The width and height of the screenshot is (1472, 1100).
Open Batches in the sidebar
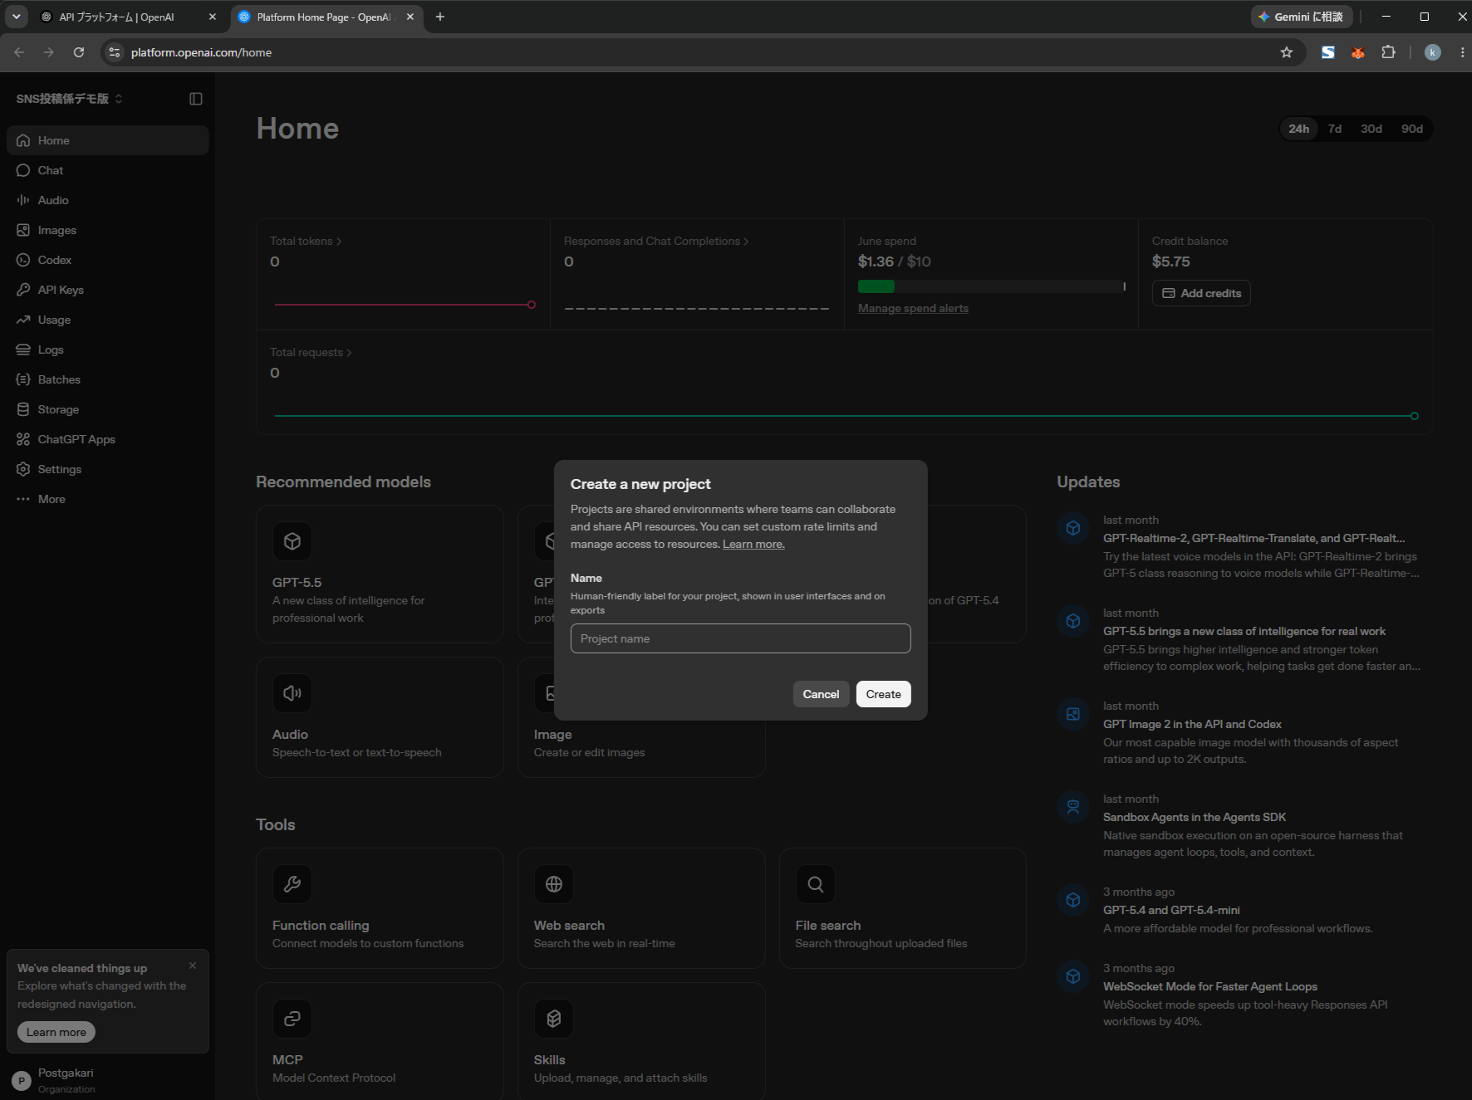tap(107, 379)
